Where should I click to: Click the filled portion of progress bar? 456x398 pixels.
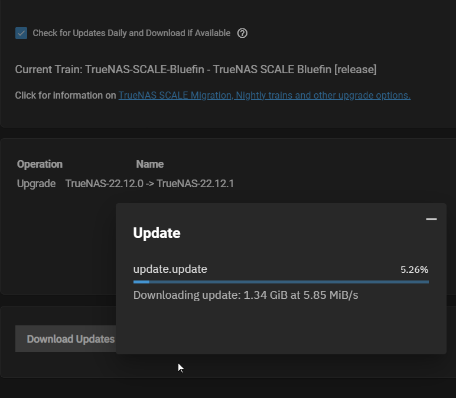141,282
